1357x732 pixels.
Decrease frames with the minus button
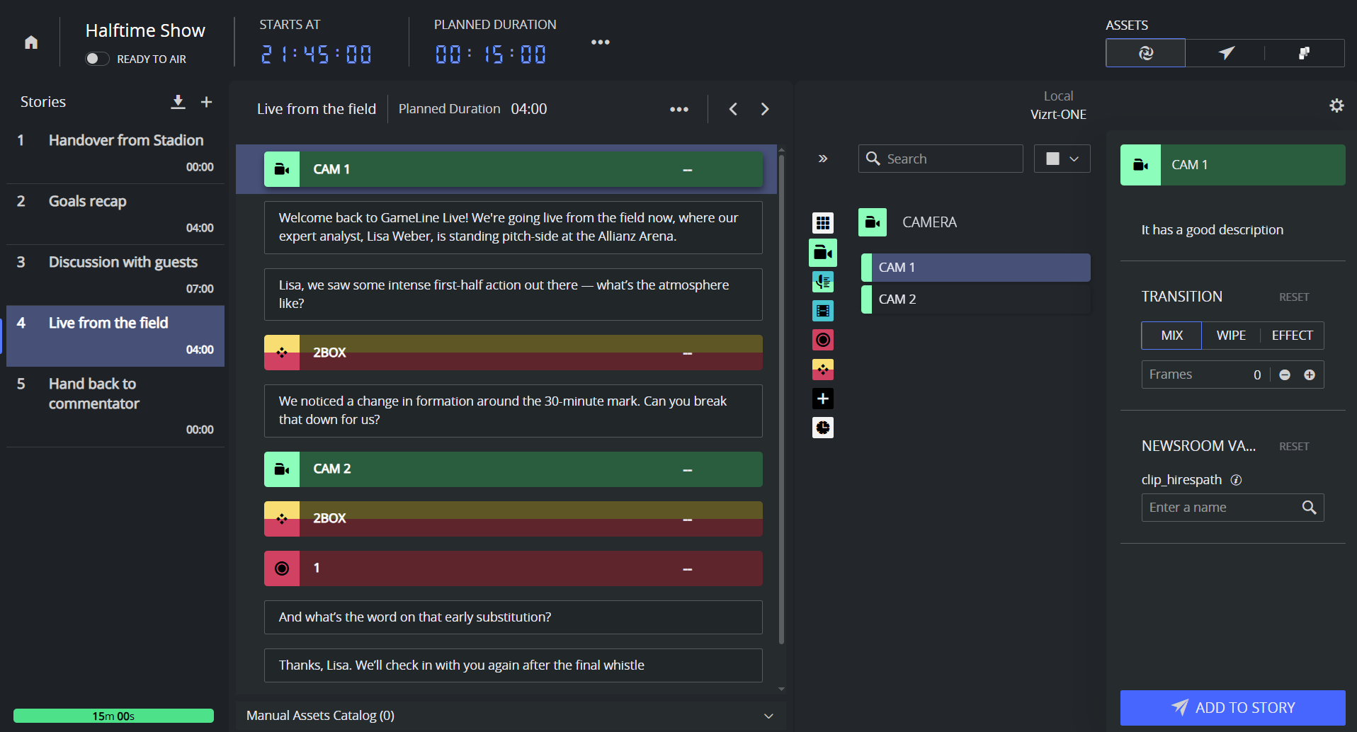[1285, 375]
